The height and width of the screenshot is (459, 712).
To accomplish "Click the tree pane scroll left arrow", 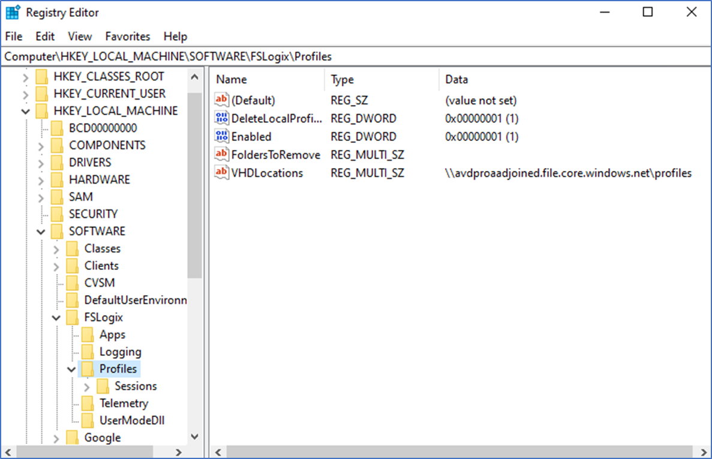I will 8,452.
